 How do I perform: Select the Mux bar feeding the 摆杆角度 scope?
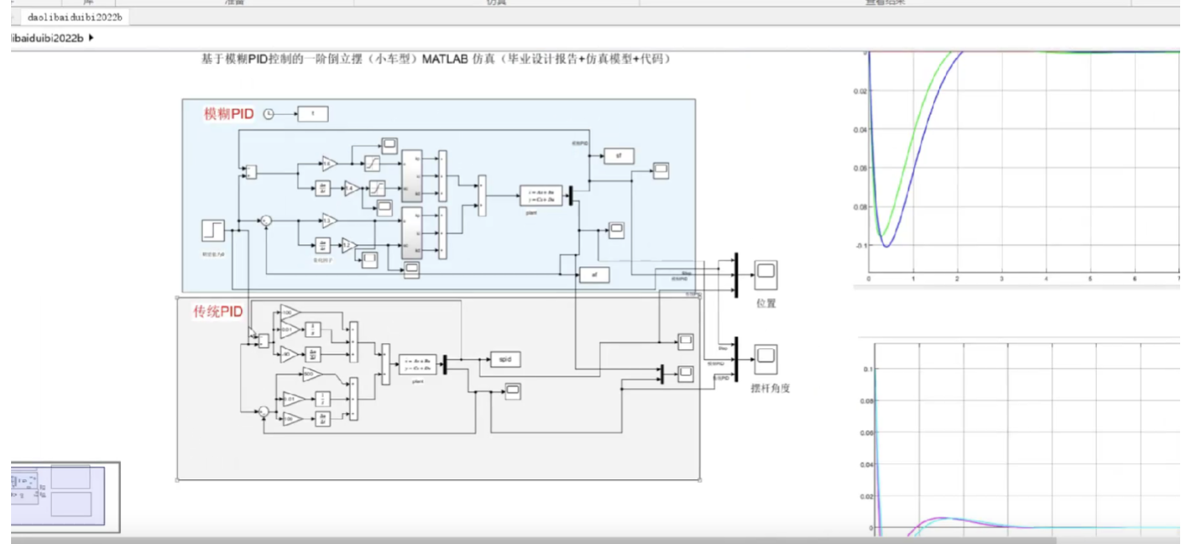coord(735,359)
